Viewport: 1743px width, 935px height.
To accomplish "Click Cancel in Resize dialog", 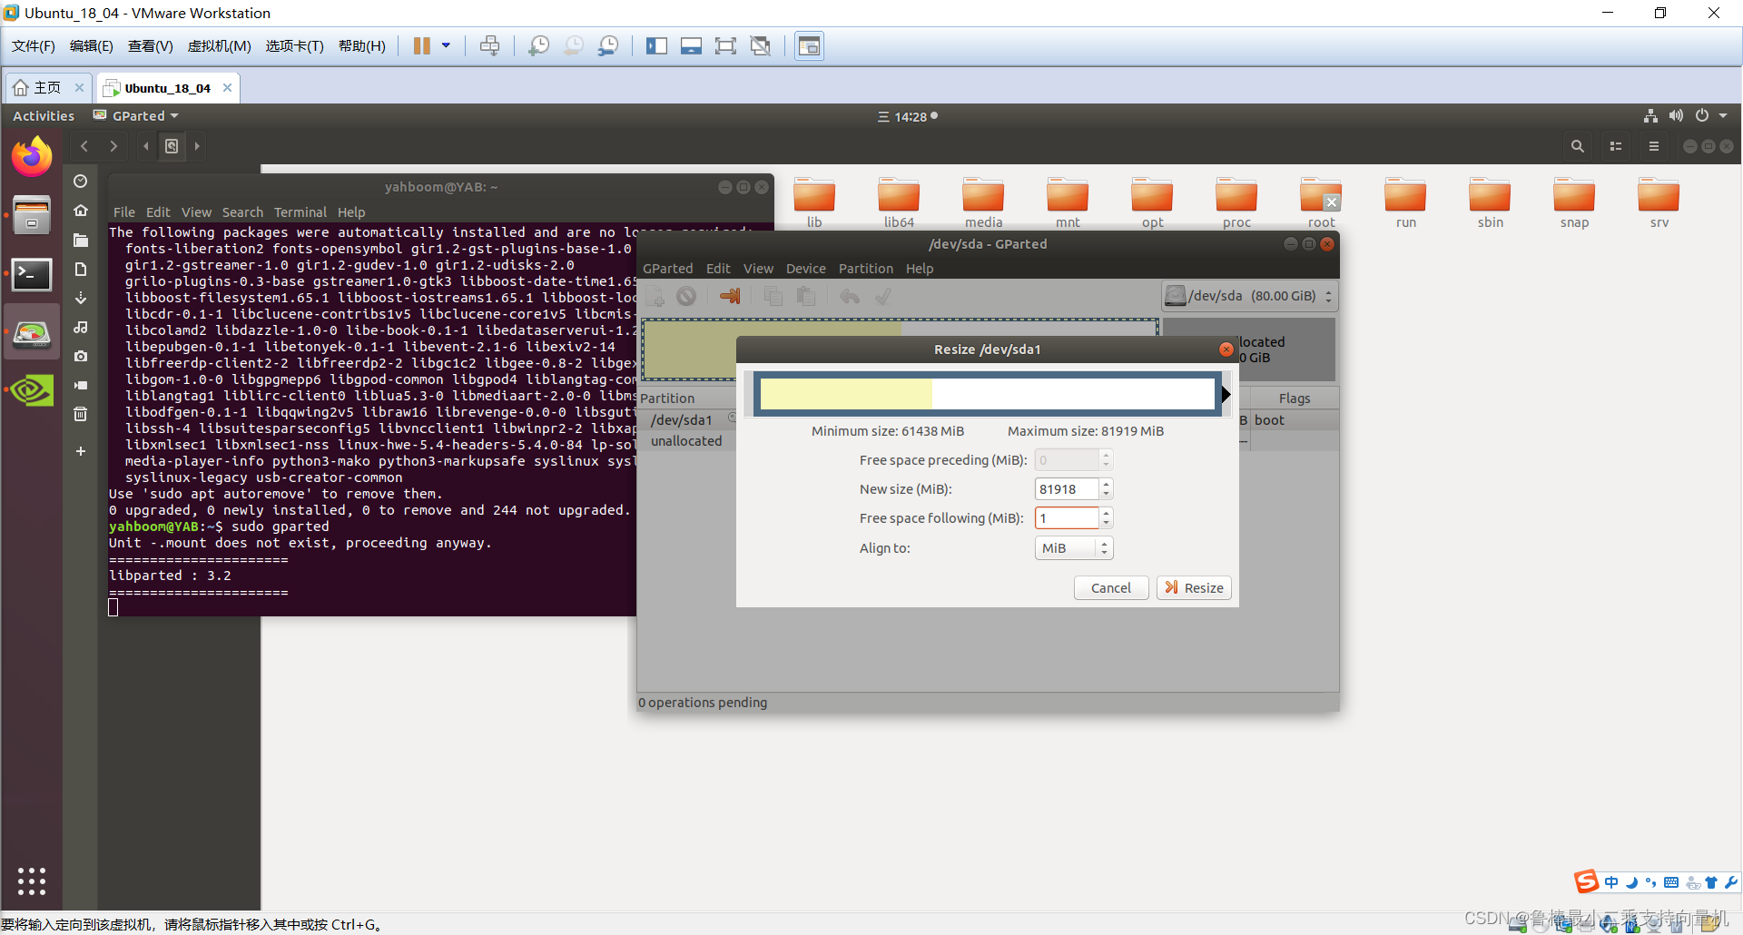I will point(1111,588).
